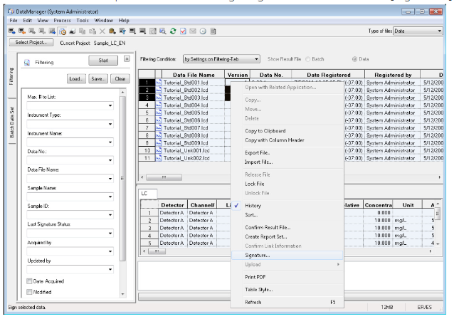Image resolution: width=454 pixels, height=319 pixels.
Task: Click file icon beside Tutorial_Std004.lcd
Action: pyautogui.click(x=159, y=105)
